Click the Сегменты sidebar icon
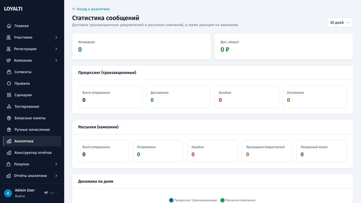 tap(9, 72)
